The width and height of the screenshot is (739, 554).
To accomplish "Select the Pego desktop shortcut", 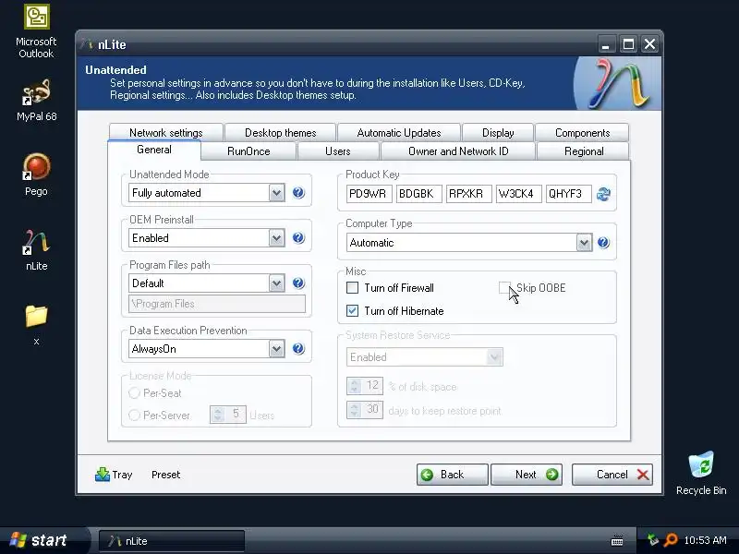I will point(36,175).
